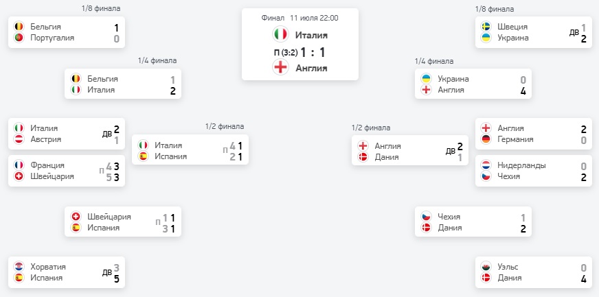Click the Нидерланды team name
The height and width of the screenshot is (297, 599).
pyautogui.click(x=522, y=165)
